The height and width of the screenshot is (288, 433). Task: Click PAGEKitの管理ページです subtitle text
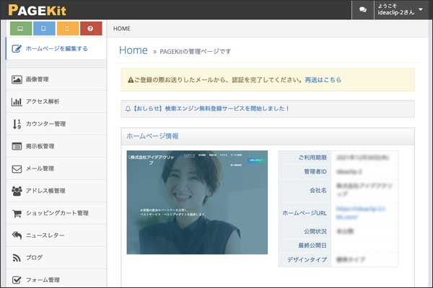[x=196, y=52]
